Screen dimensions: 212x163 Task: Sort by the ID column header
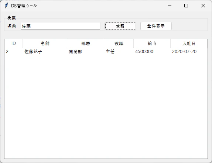point(14,44)
